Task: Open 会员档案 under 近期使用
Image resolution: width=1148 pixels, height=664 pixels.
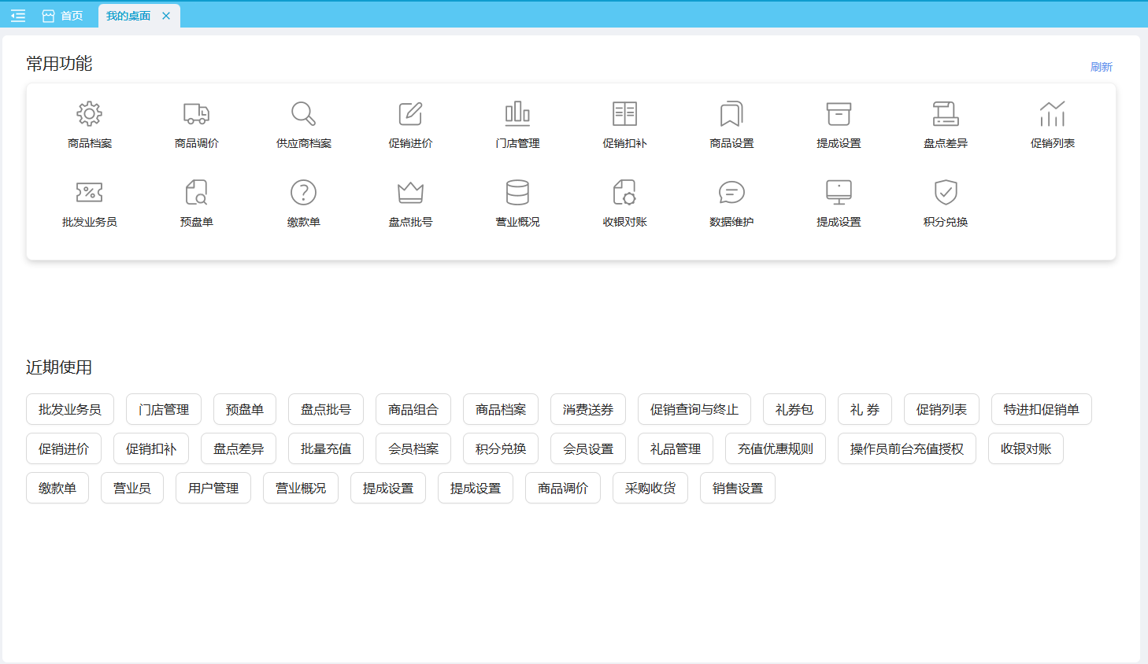Action: pyautogui.click(x=413, y=448)
